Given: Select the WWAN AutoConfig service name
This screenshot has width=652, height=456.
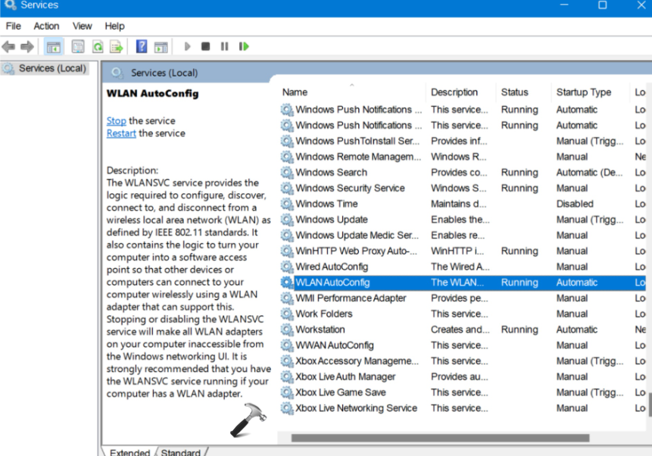Looking at the screenshot, I should [x=335, y=345].
